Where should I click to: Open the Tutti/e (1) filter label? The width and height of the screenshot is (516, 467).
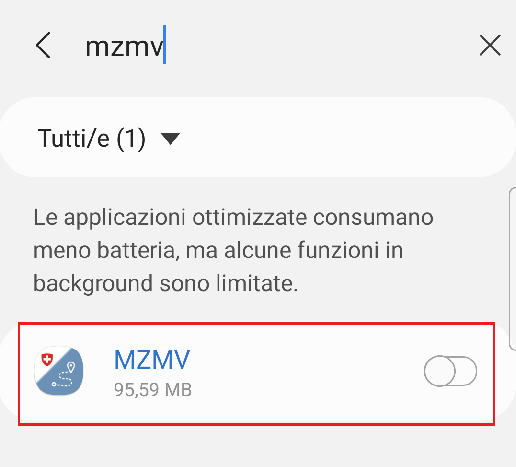[92, 138]
